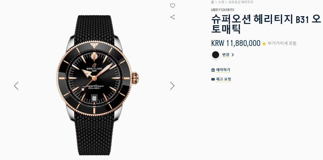Click the yellow info icon beside price
Screen dimensions: 323x160
click(264, 44)
